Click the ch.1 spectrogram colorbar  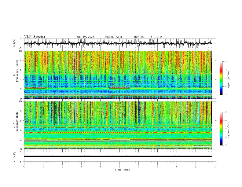pos(221,78)
